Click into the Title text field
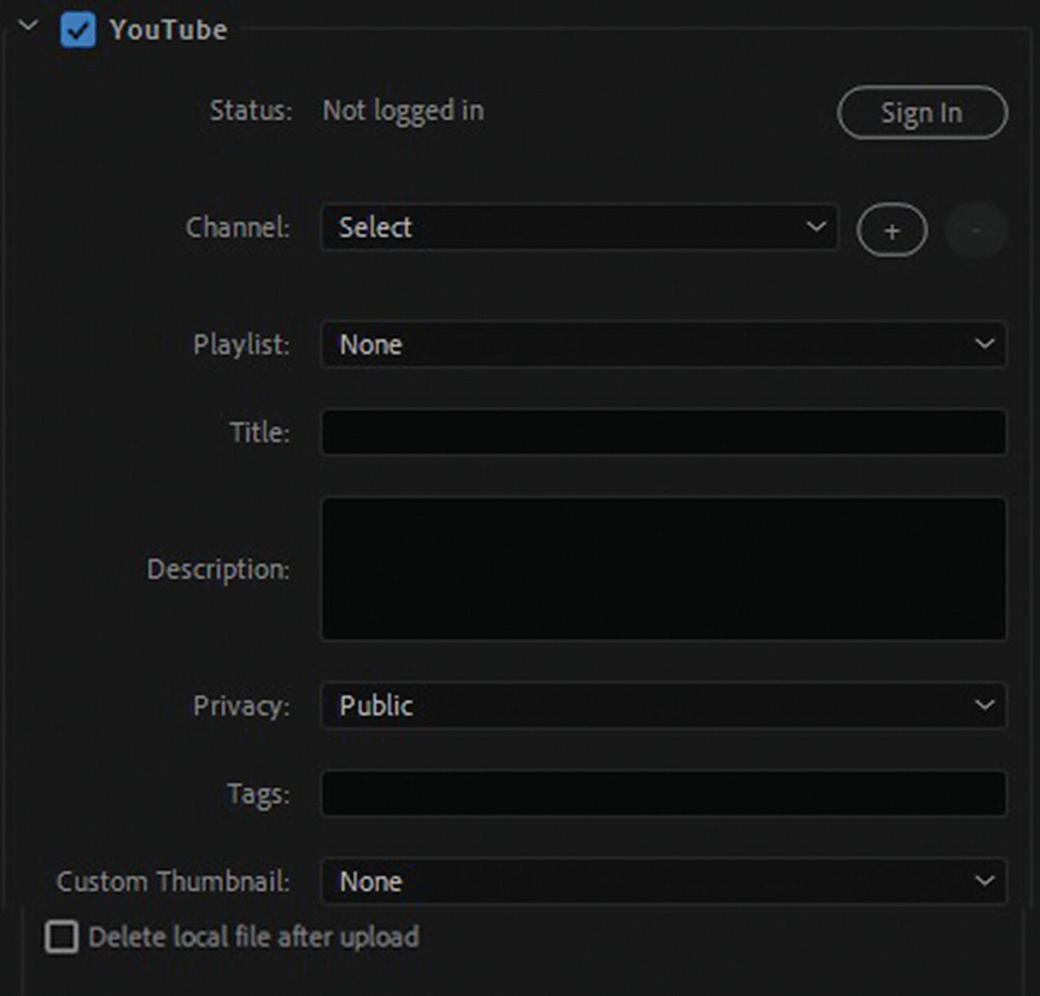 click(662, 433)
